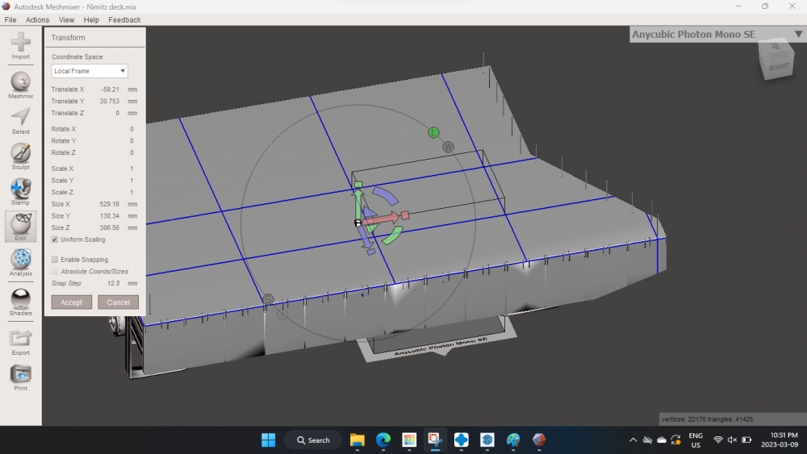Enable the Snapping checkbox
This screenshot has width=807, height=454.
point(55,260)
